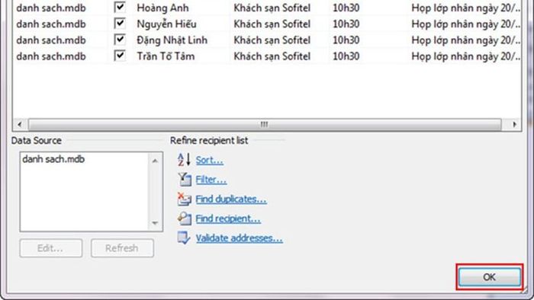The height and width of the screenshot is (300, 534).
Task: Click danh sach.mdb source in Đặng Nhật Linh row
Action: coord(51,40)
